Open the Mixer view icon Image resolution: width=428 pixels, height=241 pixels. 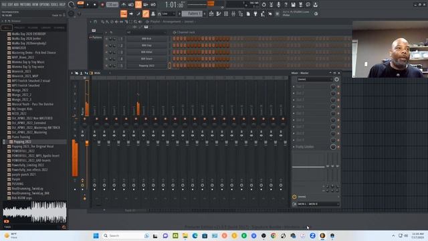coord(233,13)
